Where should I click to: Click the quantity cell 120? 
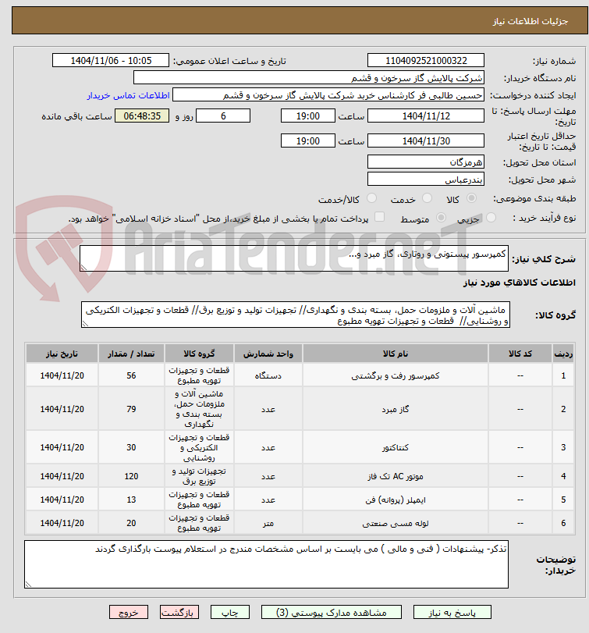tap(131, 476)
